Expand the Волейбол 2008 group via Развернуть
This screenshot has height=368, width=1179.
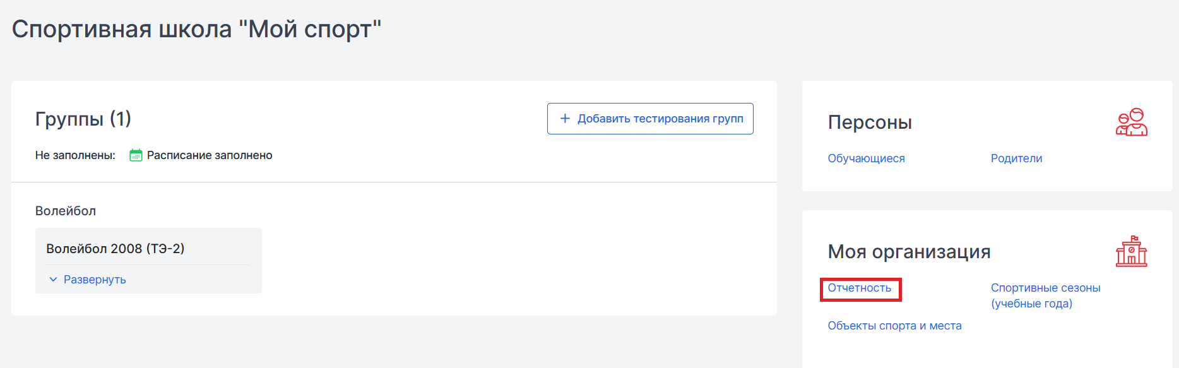point(95,280)
